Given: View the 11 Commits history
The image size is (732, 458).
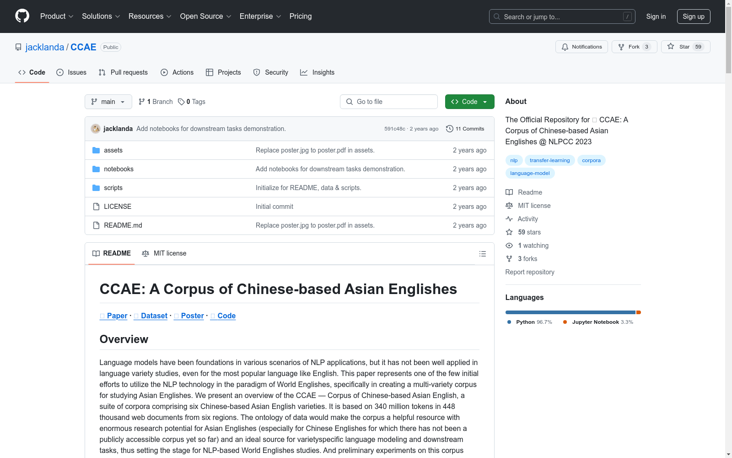Looking at the screenshot, I should click(x=465, y=129).
